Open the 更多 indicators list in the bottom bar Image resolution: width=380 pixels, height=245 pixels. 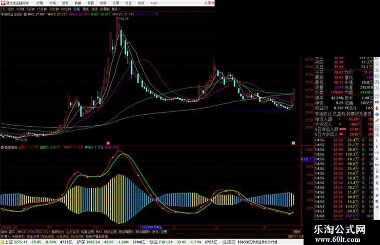pos(155,232)
